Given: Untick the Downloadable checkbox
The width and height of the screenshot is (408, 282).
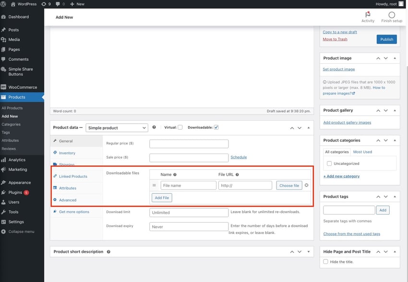Looking at the screenshot, I should click(216, 127).
